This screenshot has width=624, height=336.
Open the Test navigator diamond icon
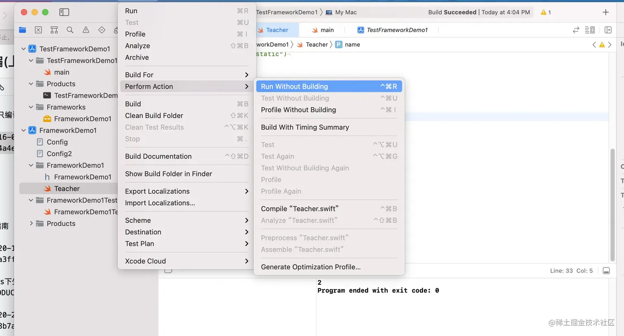pos(102,30)
